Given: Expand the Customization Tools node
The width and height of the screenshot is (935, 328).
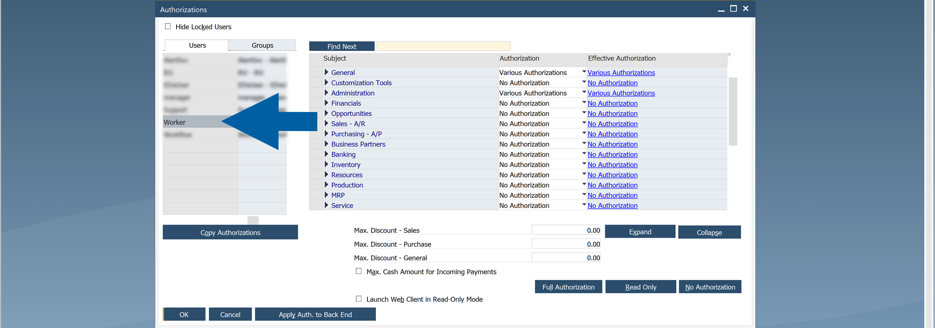Looking at the screenshot, I should click(326, 83).
